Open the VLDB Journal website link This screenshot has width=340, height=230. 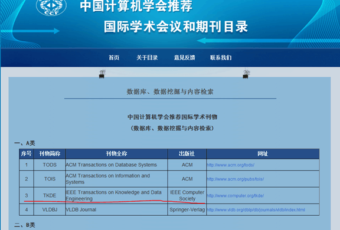(x=256, y=210)
